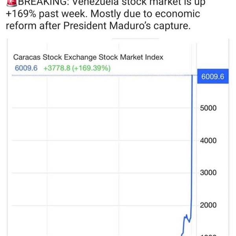
Task: Click the green +3778.8 change value
Action: coord(58,68)
